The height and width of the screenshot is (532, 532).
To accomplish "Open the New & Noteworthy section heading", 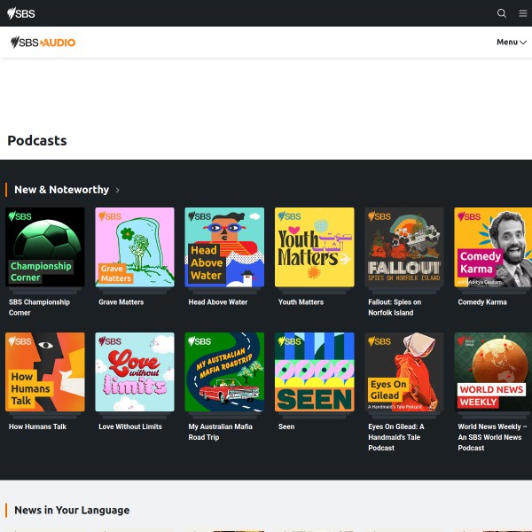I will coord(61,190).
